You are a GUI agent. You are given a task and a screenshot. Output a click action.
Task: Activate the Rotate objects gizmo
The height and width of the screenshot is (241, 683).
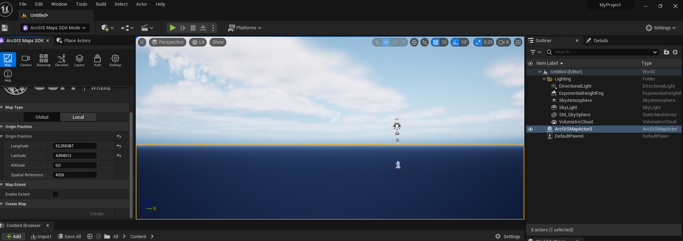[x=395, y=42]
